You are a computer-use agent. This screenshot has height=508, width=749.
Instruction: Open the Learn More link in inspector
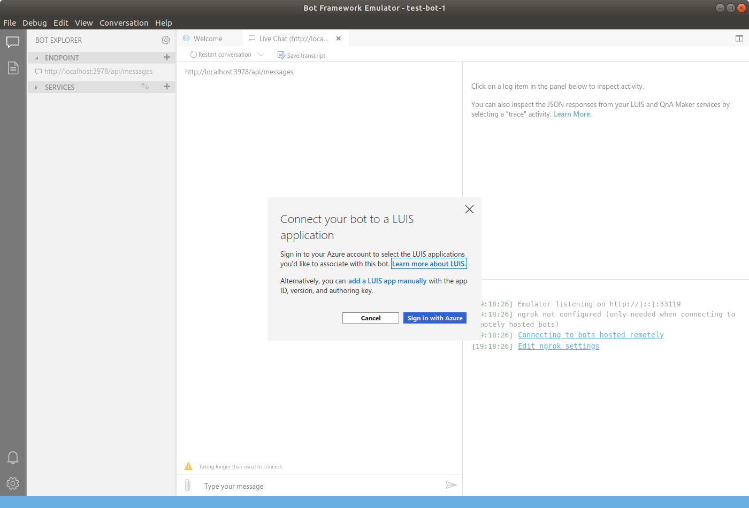tap(572, 114)
